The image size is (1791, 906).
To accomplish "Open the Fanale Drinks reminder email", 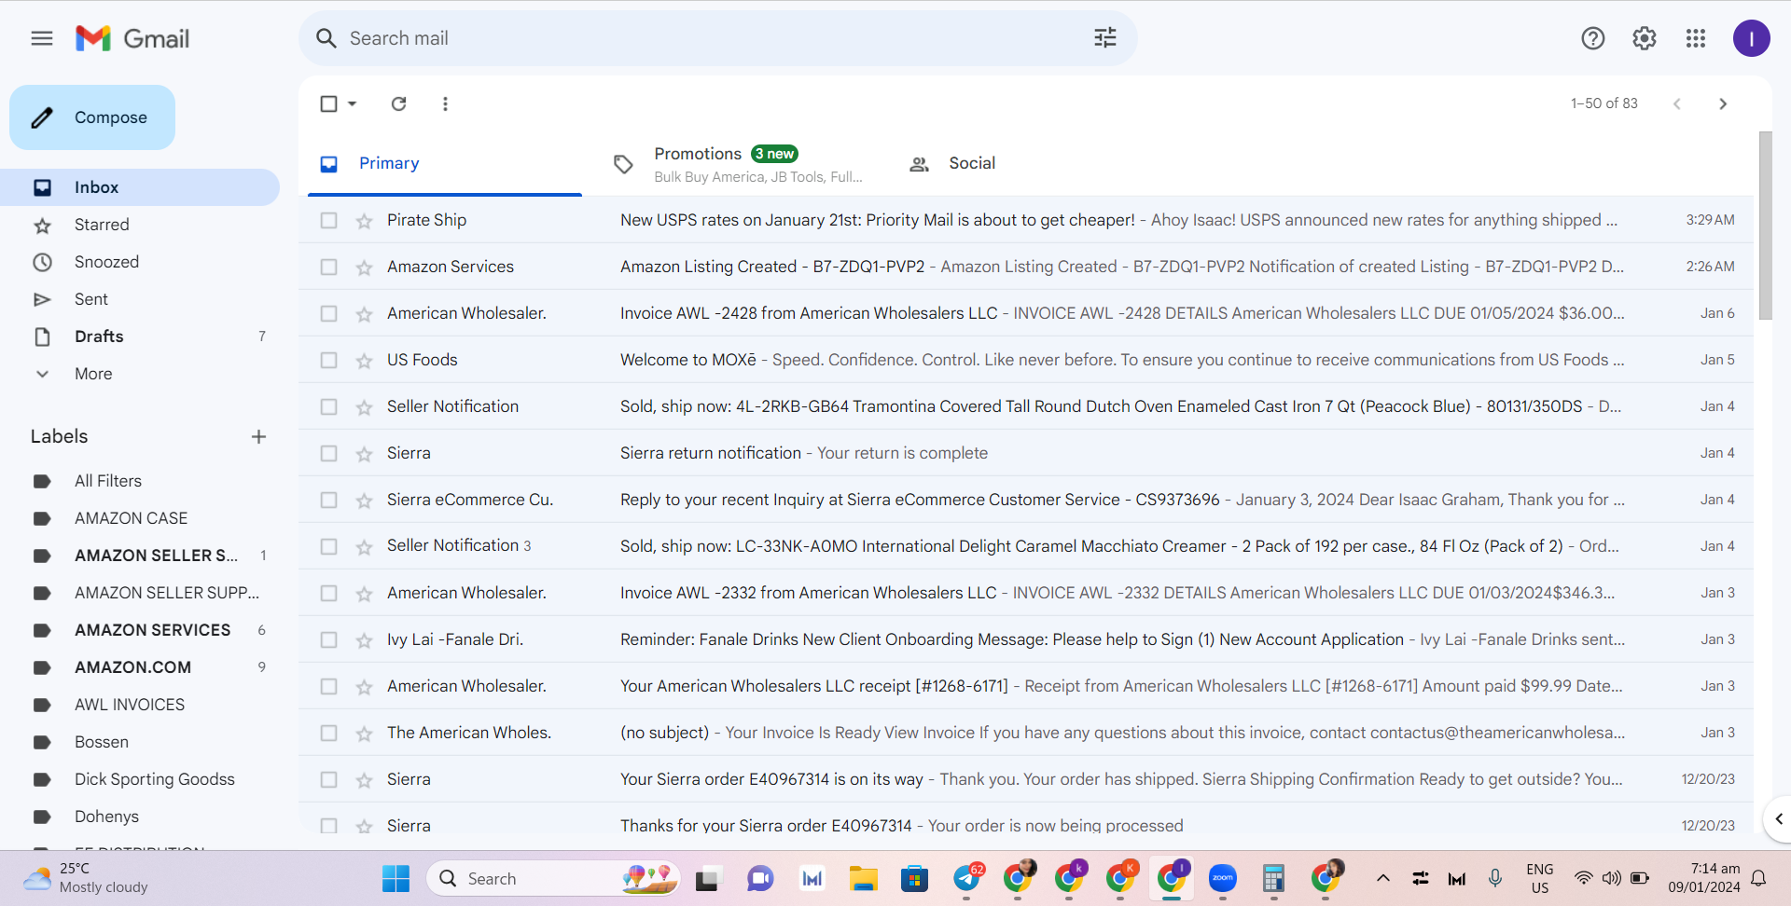I will click(x=1026, y=639).
